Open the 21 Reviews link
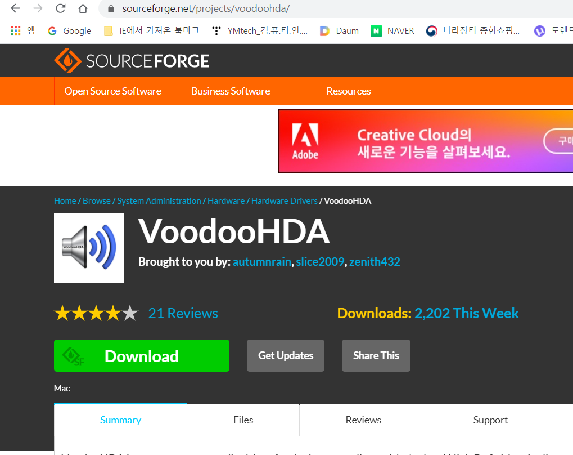The width and height of the screenshot is (573, 455). [183, 313]
